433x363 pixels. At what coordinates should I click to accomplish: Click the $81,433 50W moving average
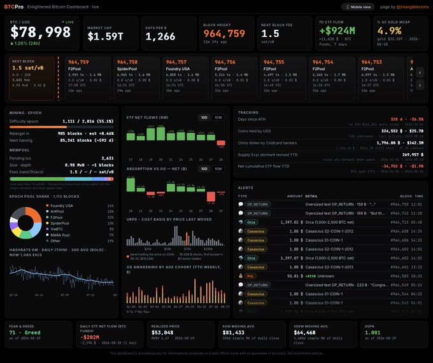pyautogui.click(x=234, y=332)
